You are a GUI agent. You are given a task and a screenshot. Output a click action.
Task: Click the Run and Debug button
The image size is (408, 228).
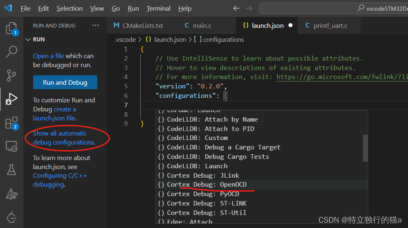[x=65, y=82]
